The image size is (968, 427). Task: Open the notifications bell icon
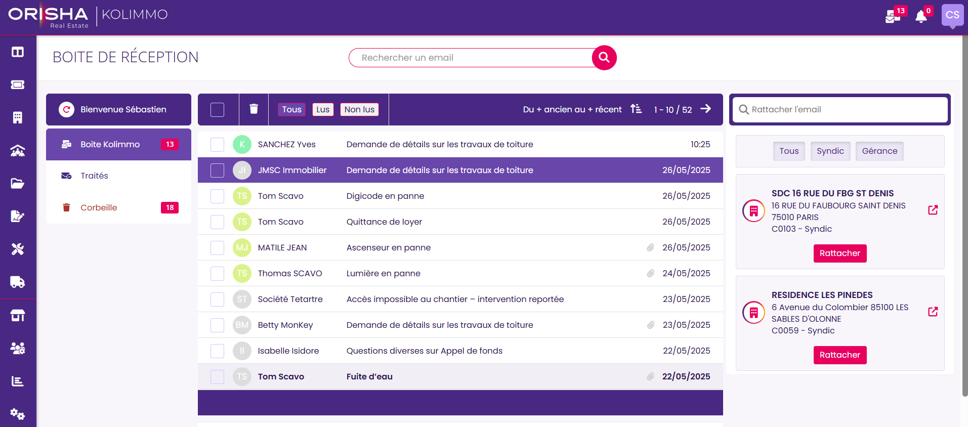coord(922,16)
